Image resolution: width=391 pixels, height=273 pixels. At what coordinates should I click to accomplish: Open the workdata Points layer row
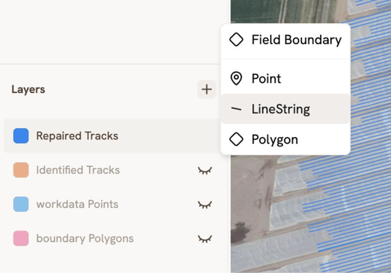pyautogui.click(x=77, y=204)
